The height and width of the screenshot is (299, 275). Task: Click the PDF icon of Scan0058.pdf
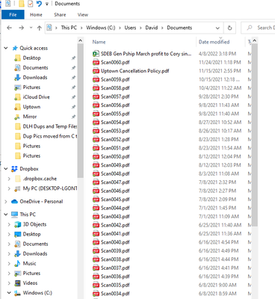point(96,88)
